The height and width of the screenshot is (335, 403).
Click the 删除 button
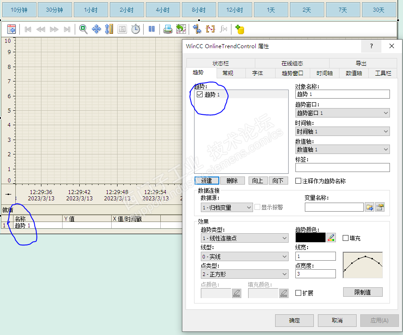(232, 181)
